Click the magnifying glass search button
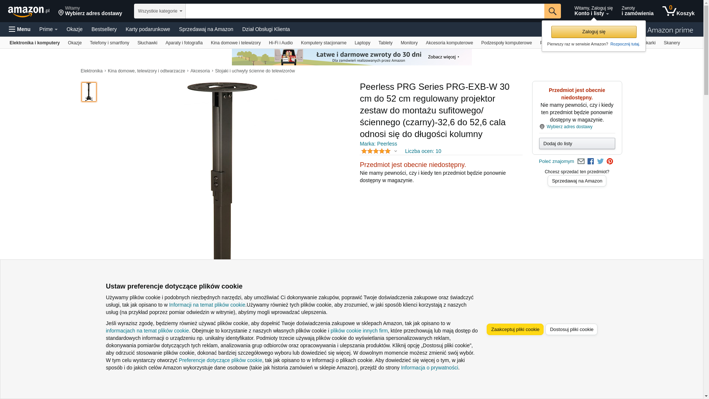The height and width of the screenshot is (399, 709). tap(552, 11)
